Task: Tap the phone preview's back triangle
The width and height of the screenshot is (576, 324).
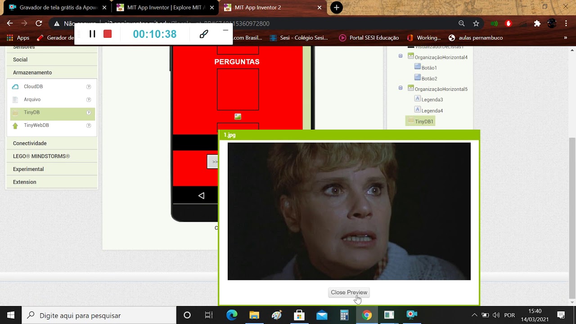Action: [201, 195]
